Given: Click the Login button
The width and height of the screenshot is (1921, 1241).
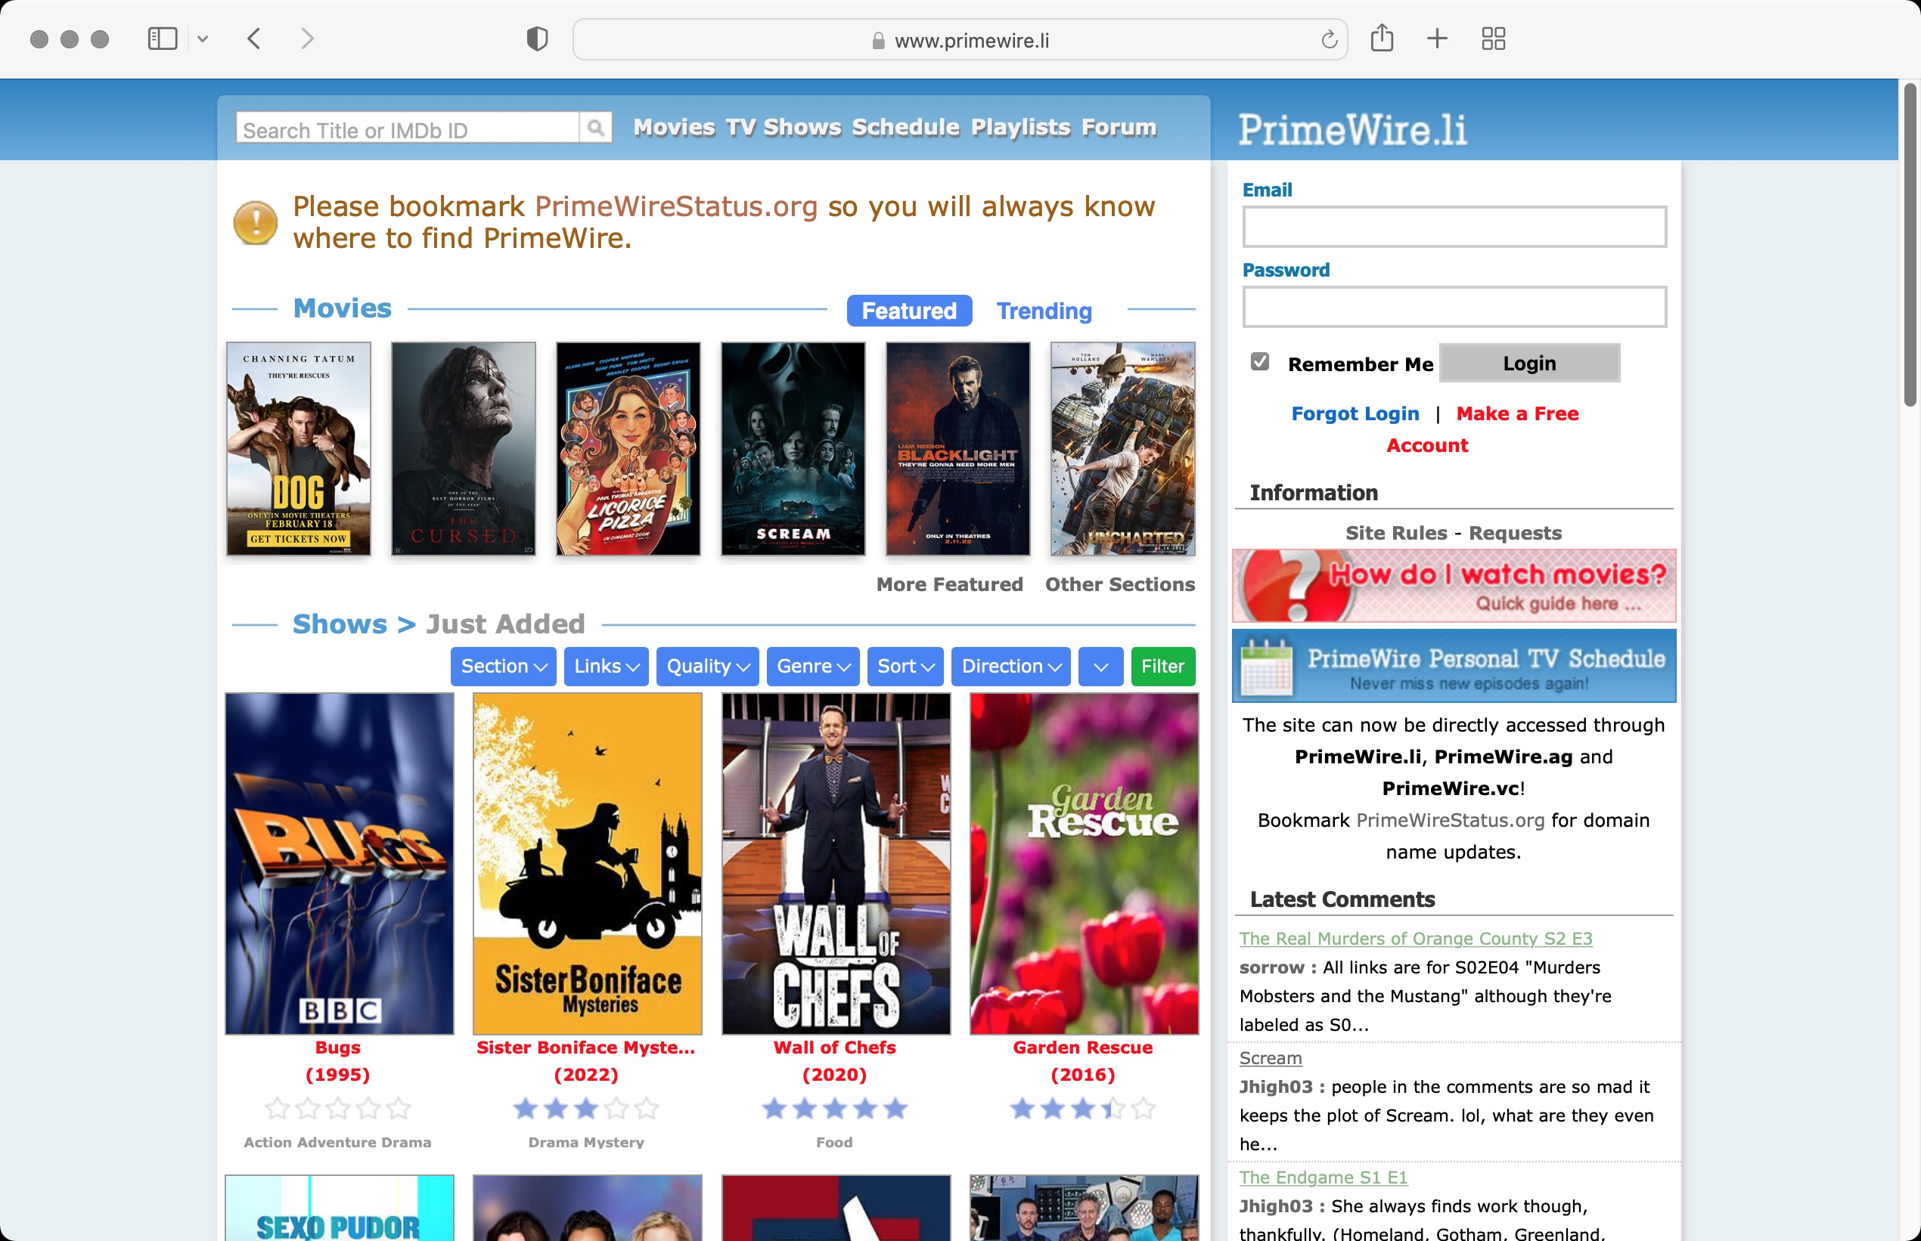Looking at the screenshot, I should tap(1529, 362).
